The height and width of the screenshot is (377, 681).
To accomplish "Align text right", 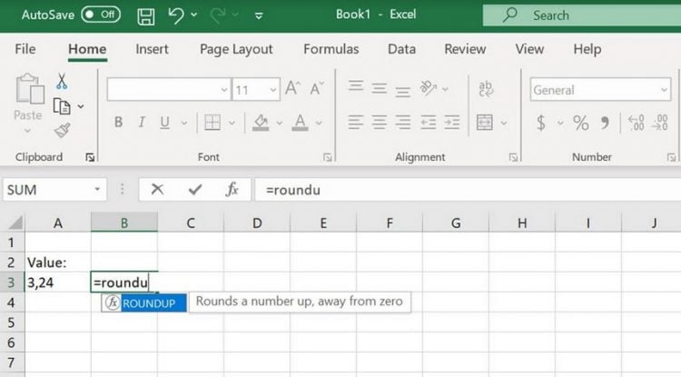I will tap(403, 123).
